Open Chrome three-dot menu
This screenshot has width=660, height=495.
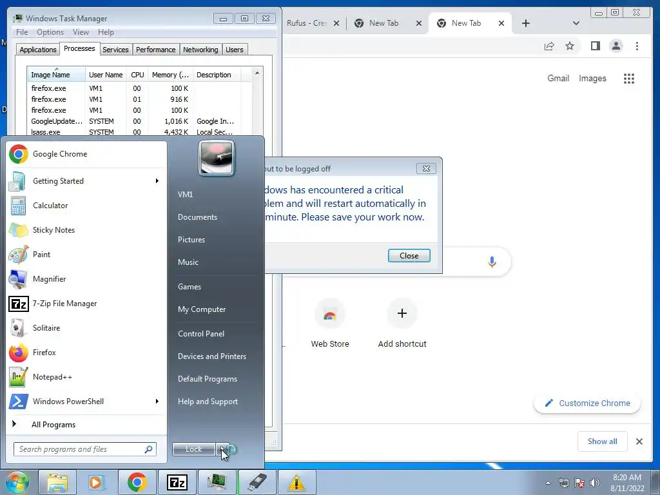tap(637, 46)
